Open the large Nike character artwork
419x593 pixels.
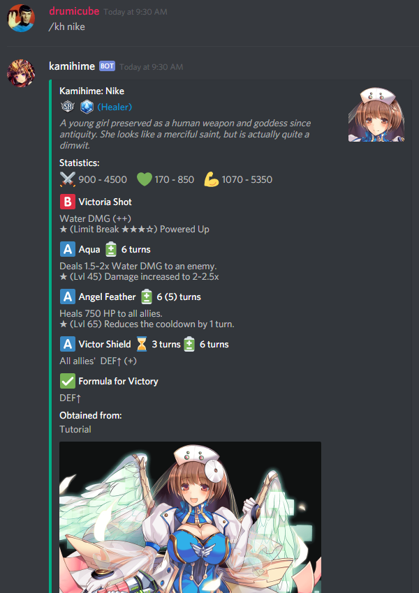(190, 517)
